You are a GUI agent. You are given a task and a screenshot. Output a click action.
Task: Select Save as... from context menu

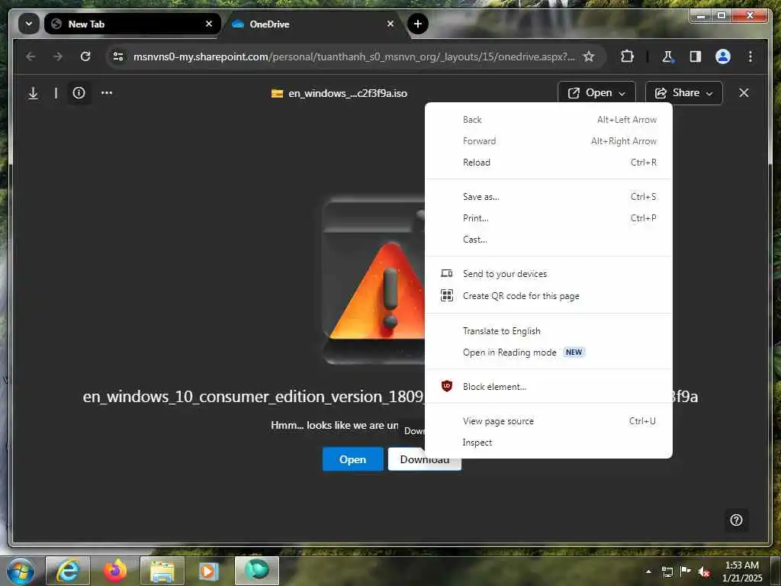pos(548,197)
